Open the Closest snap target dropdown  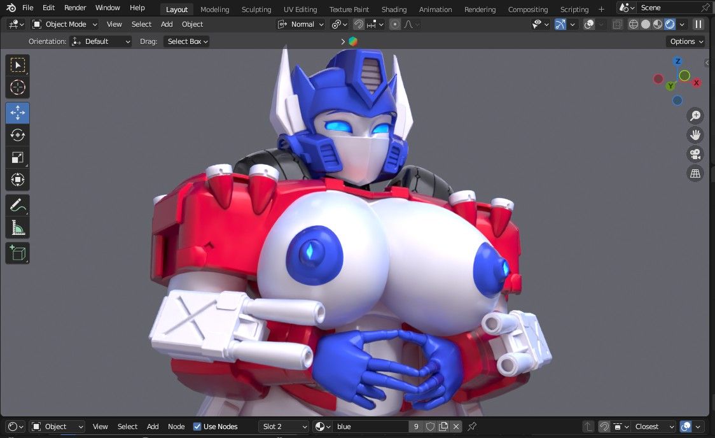(x=653, y=427)
